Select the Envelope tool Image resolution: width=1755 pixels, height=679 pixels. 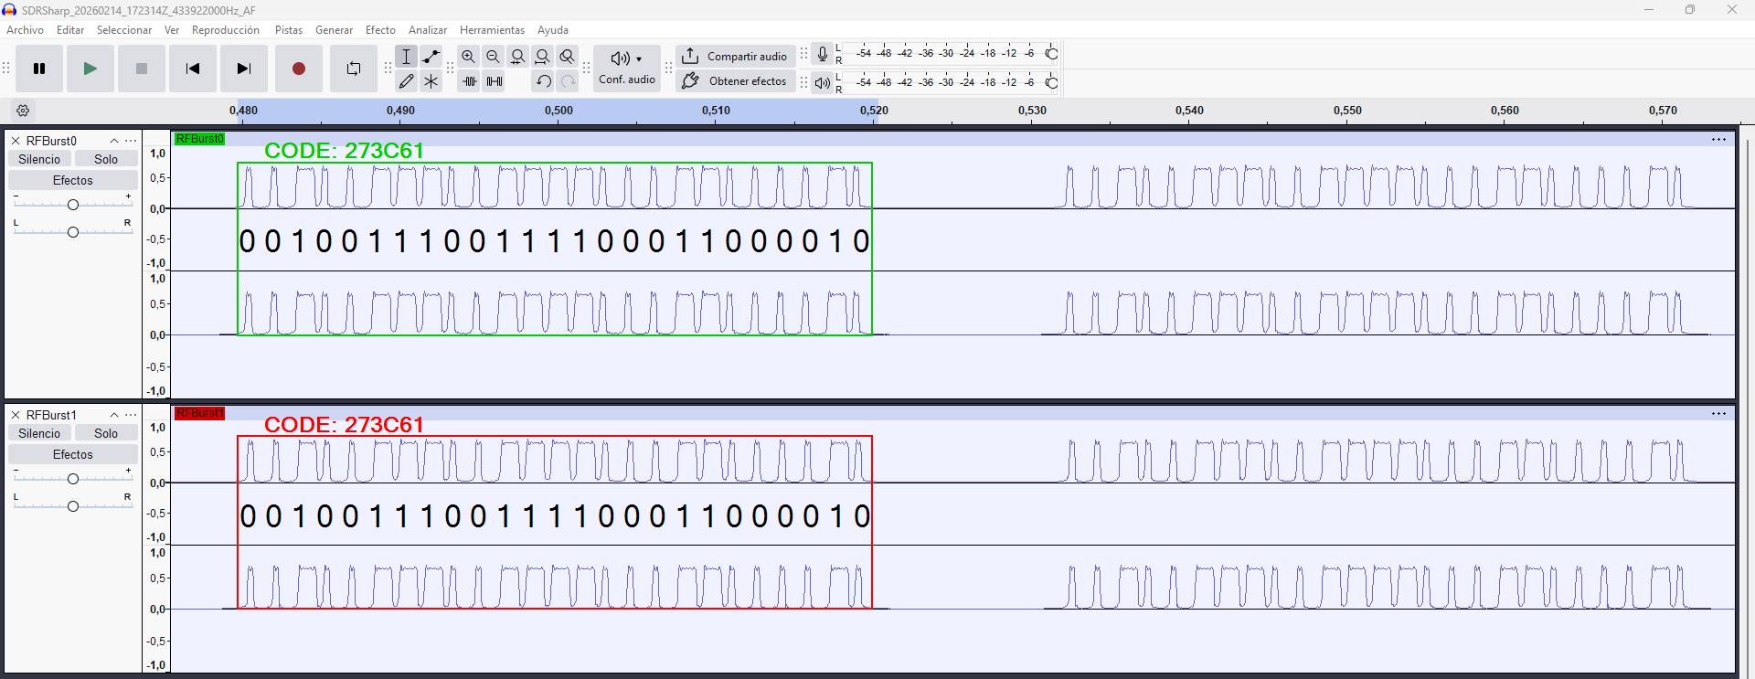(x=431, y=57)
